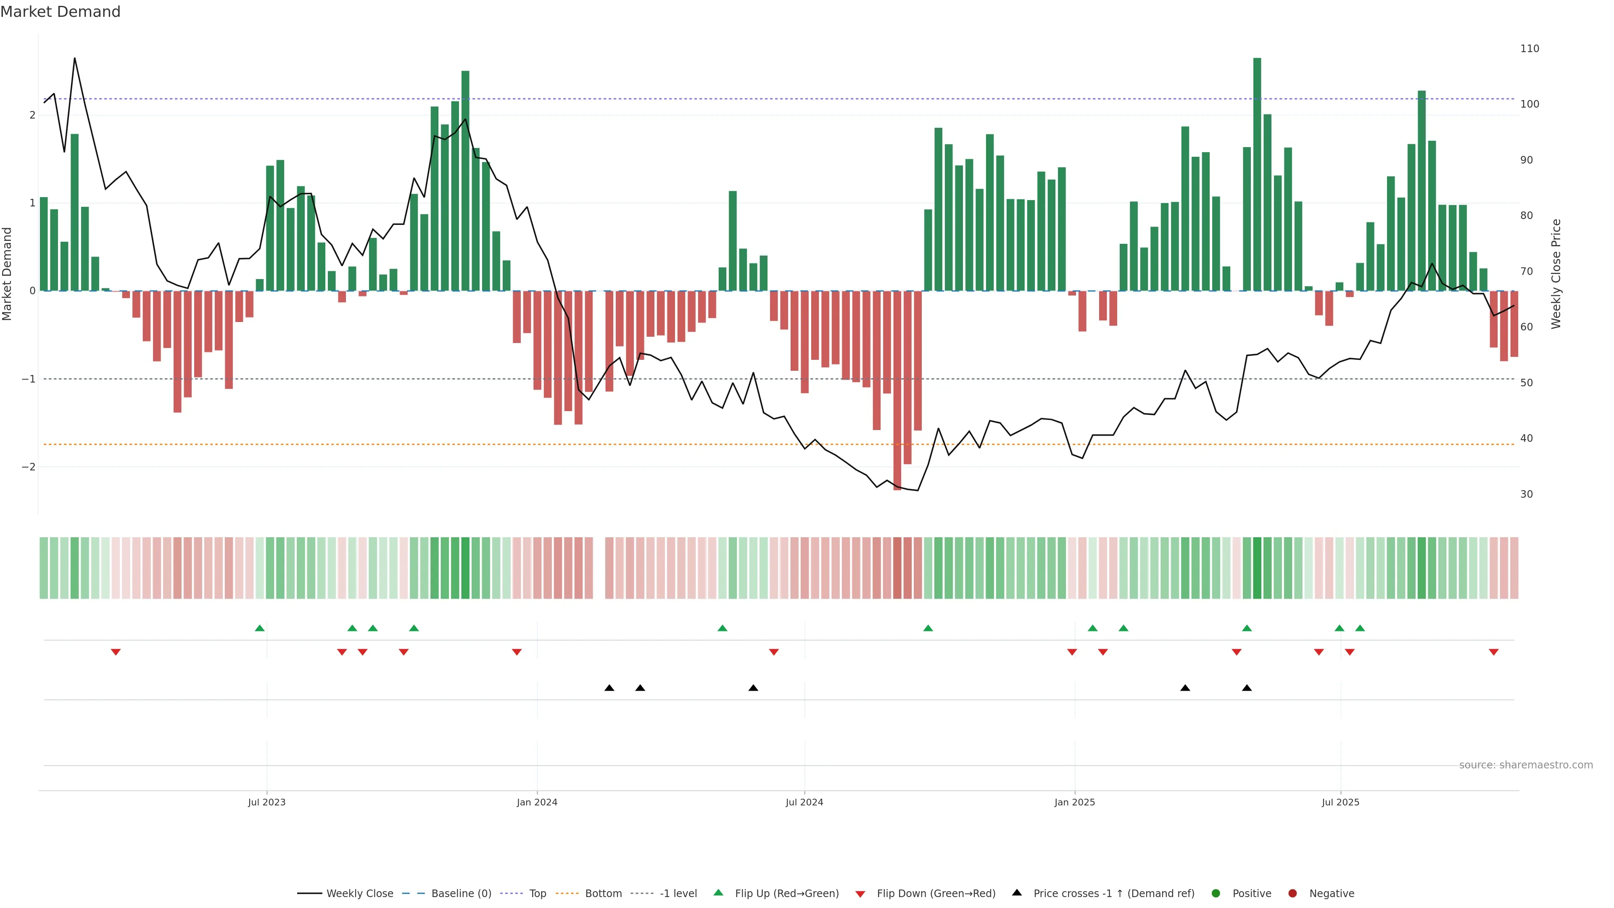Click the first black price-cross triangle marker

tap(609, 688)
